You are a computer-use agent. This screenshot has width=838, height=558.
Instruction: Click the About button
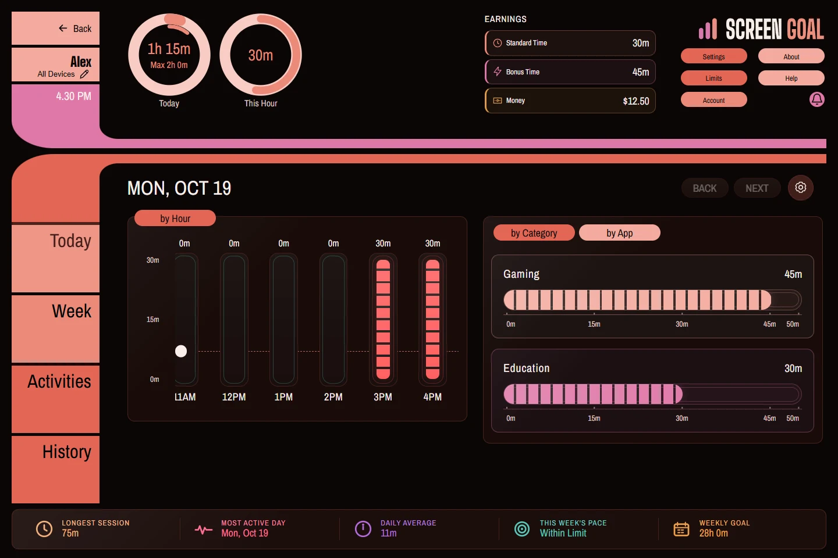tap(791, 56)
